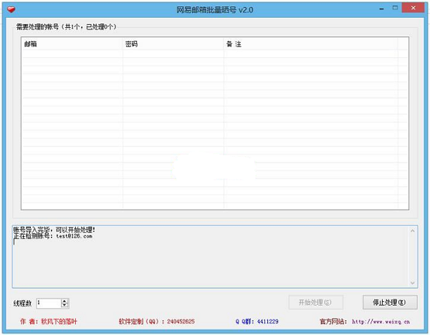Click log line 正在检测账号 test@126.com

coord(52,236)
